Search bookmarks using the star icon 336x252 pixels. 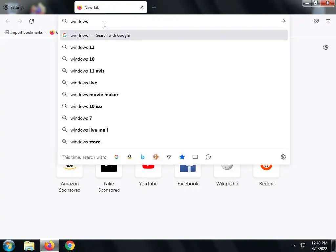pos(182,157)
